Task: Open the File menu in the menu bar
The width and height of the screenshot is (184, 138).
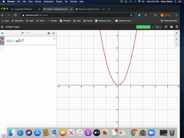Action: tap(19, 2)
